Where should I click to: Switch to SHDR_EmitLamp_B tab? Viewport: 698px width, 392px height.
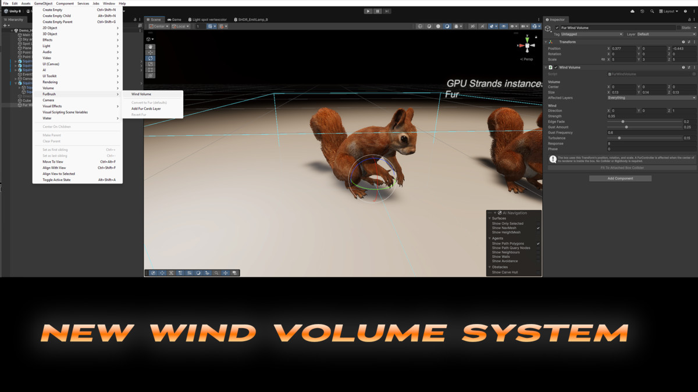[250, 20]
